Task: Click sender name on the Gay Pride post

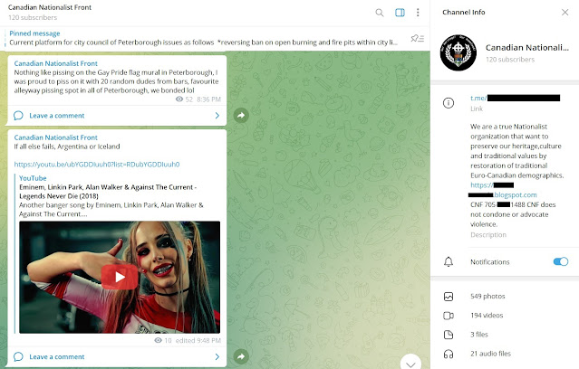Action: coord(56,63)
